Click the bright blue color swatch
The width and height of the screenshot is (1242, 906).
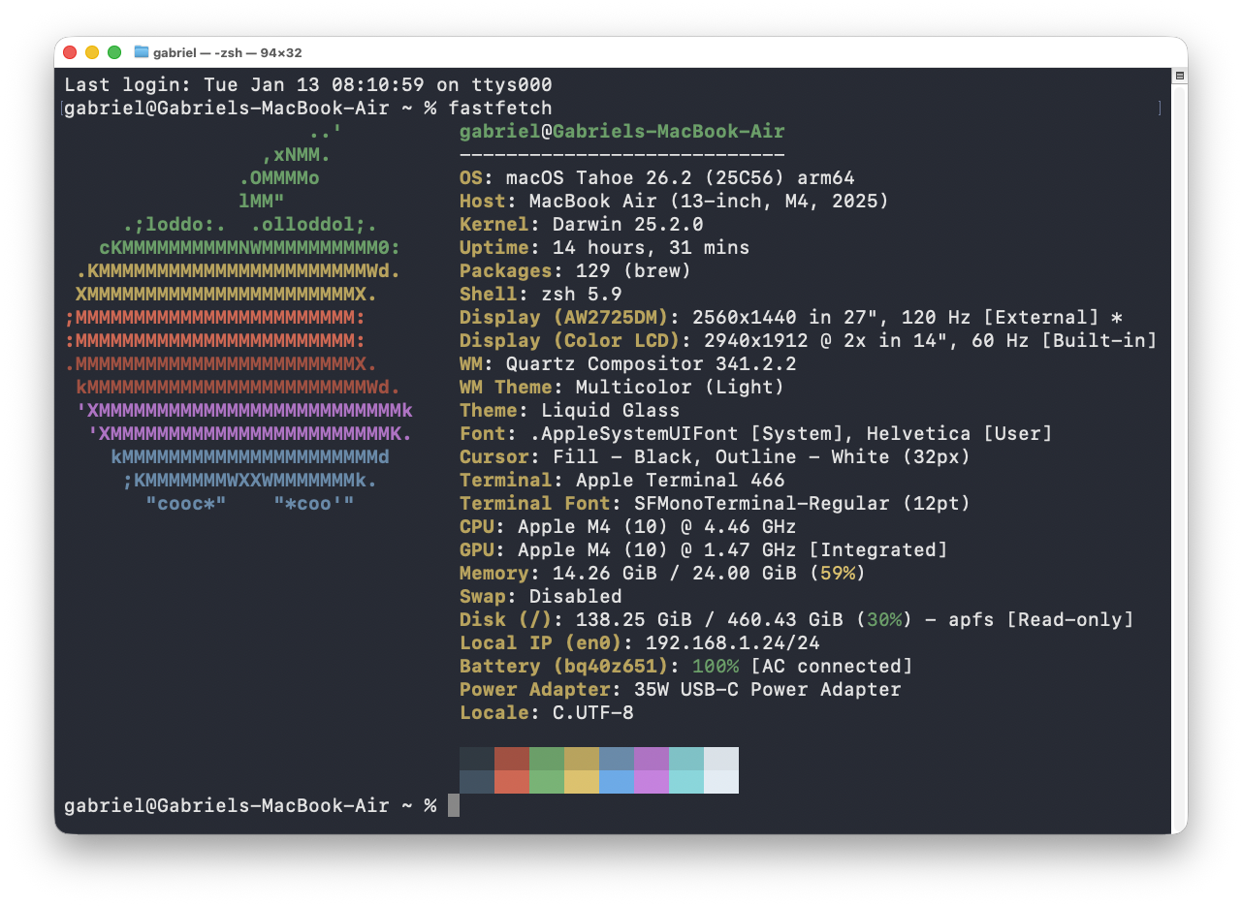pos(617,782)
